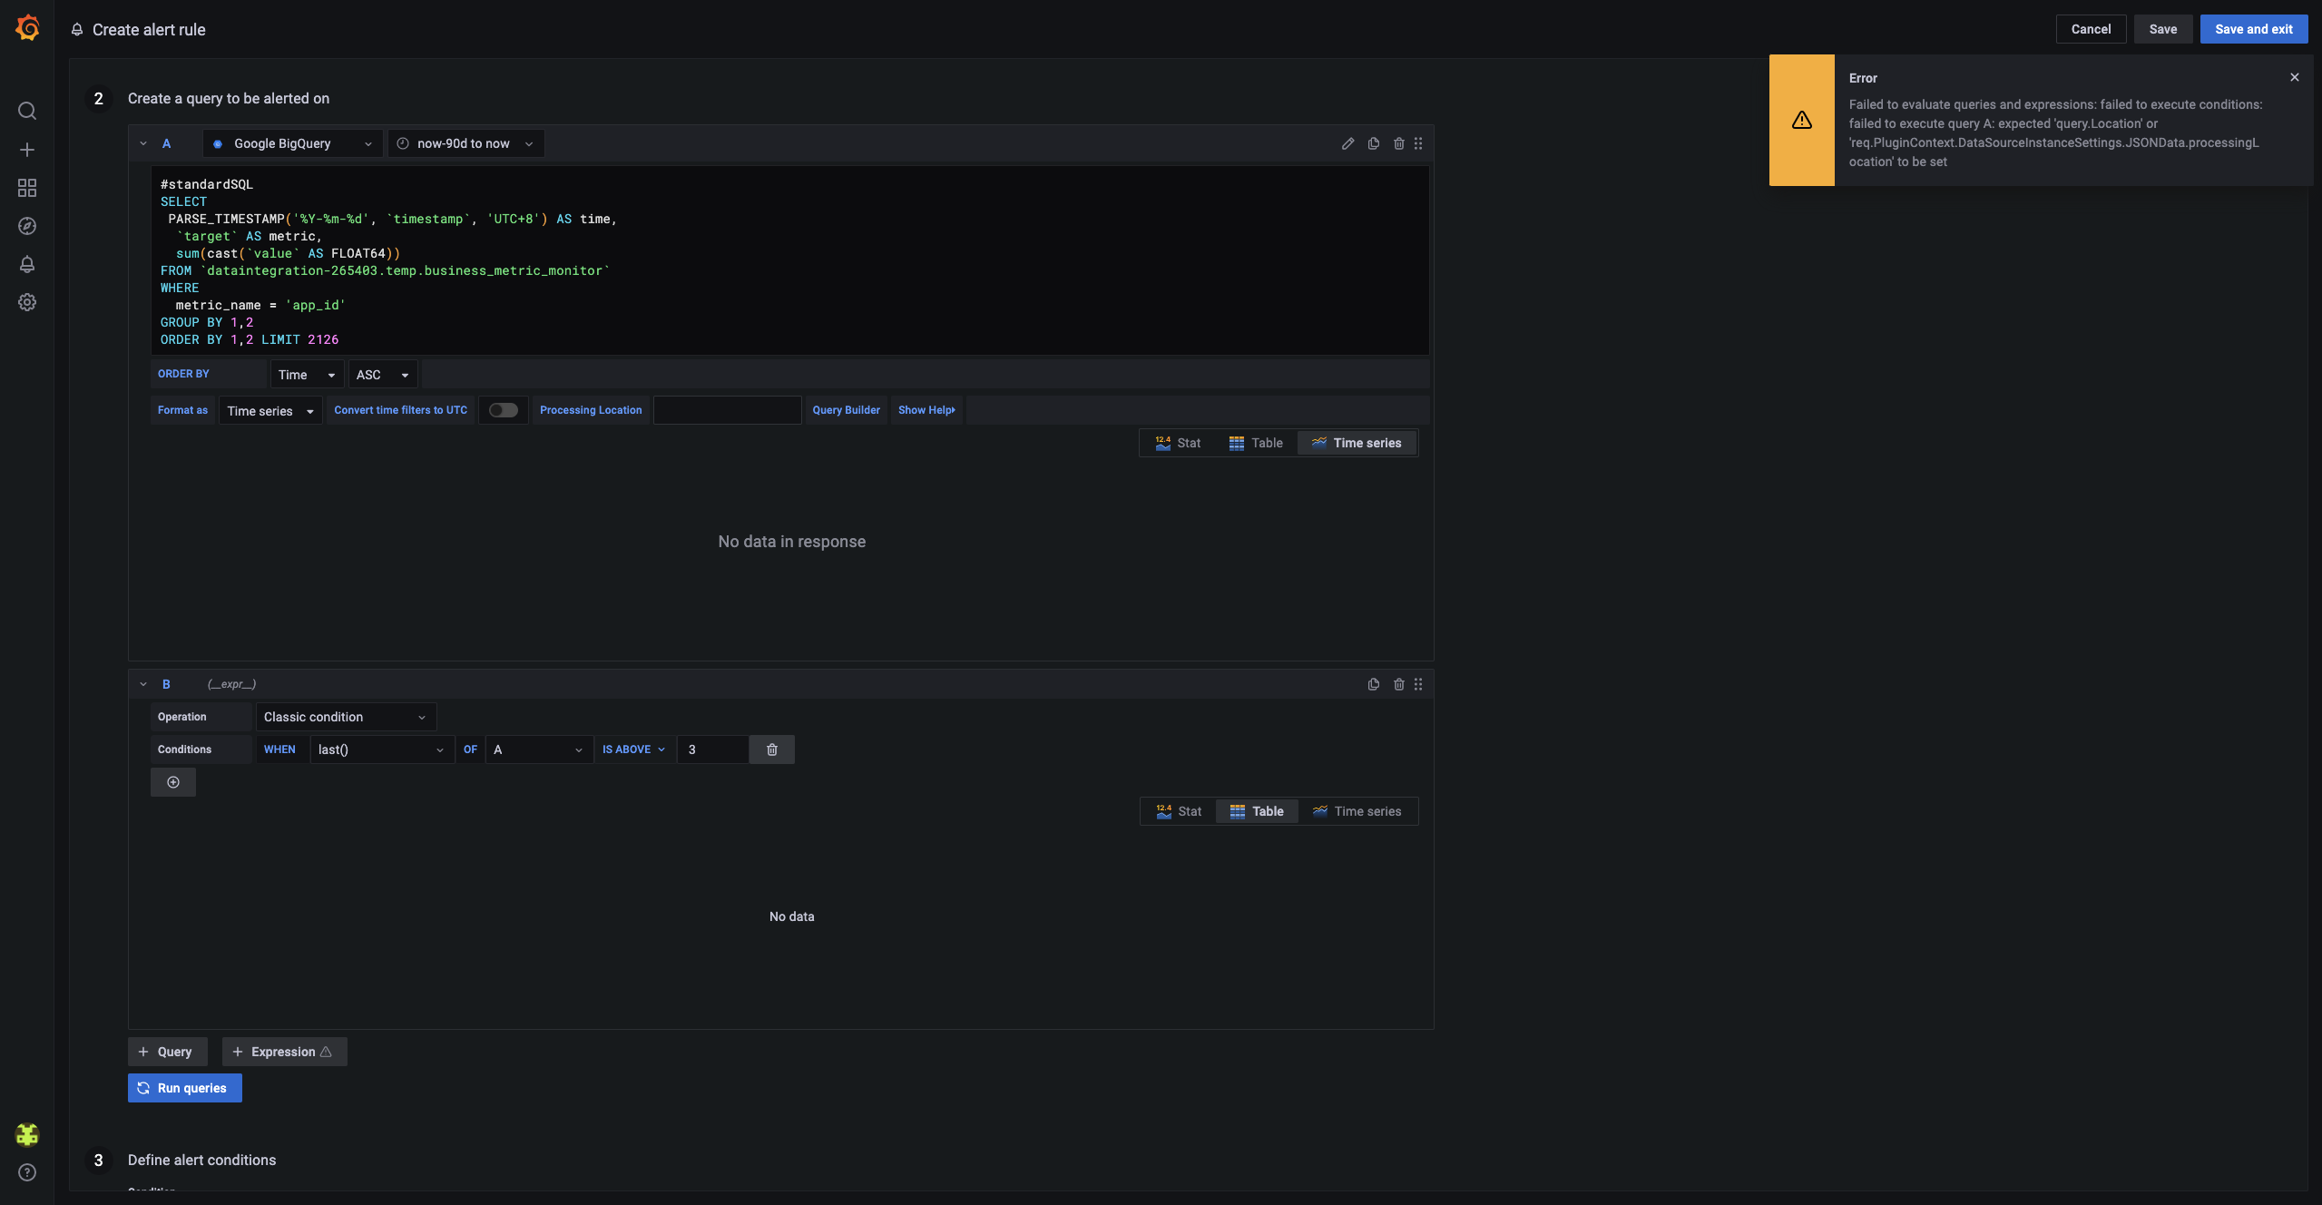2322x1205 pixels.
Task: Enable the Convert time filters to UTC toggle
Action: (503, 410)
